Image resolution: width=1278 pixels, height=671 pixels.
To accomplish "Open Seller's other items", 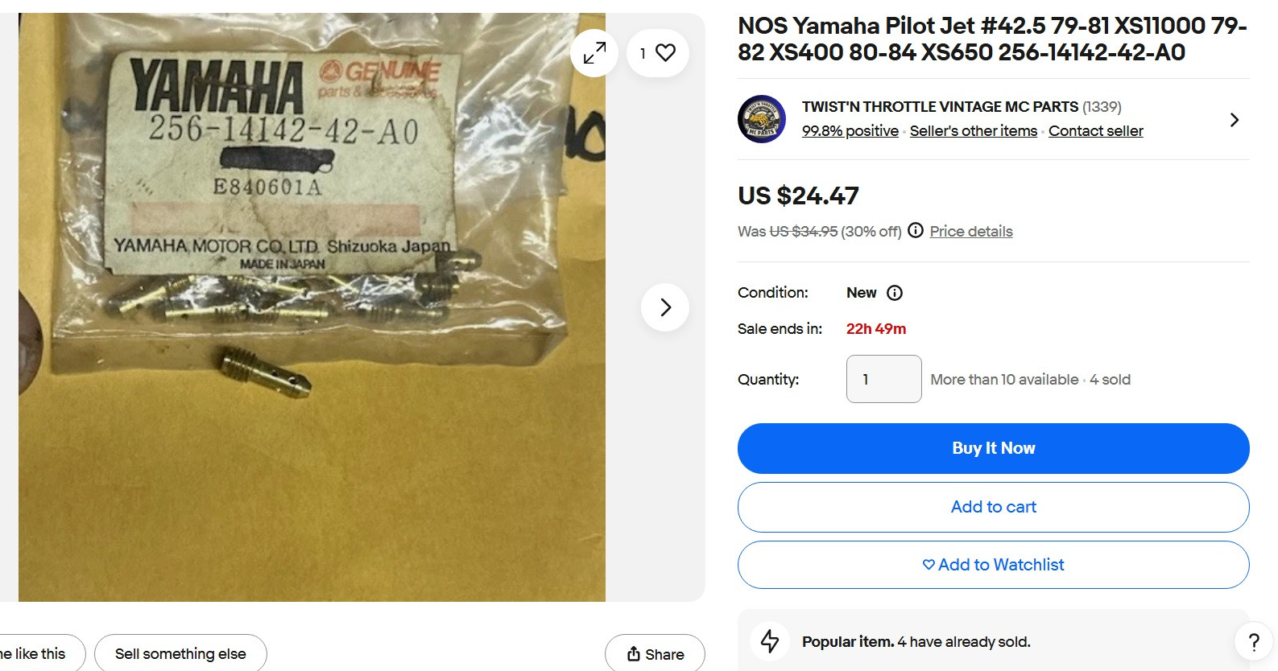I will [973, 131].
